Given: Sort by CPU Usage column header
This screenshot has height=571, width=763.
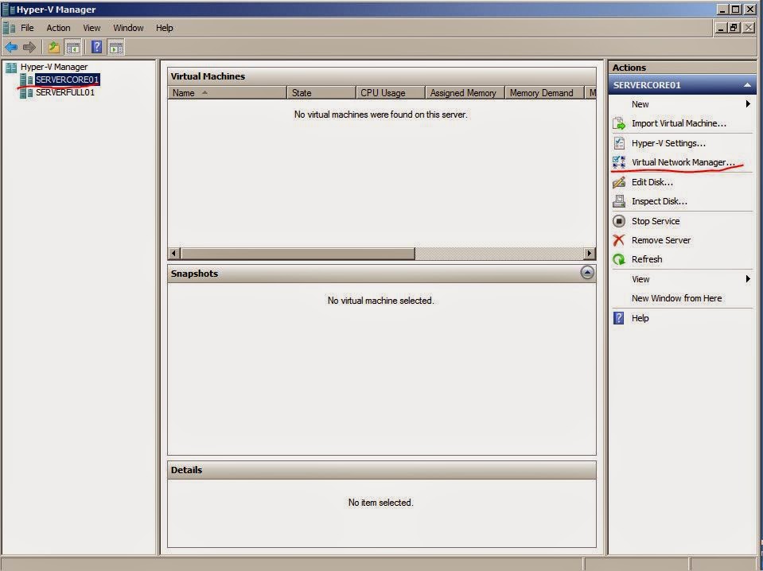Looking at the screenshot, I should 391,93.
